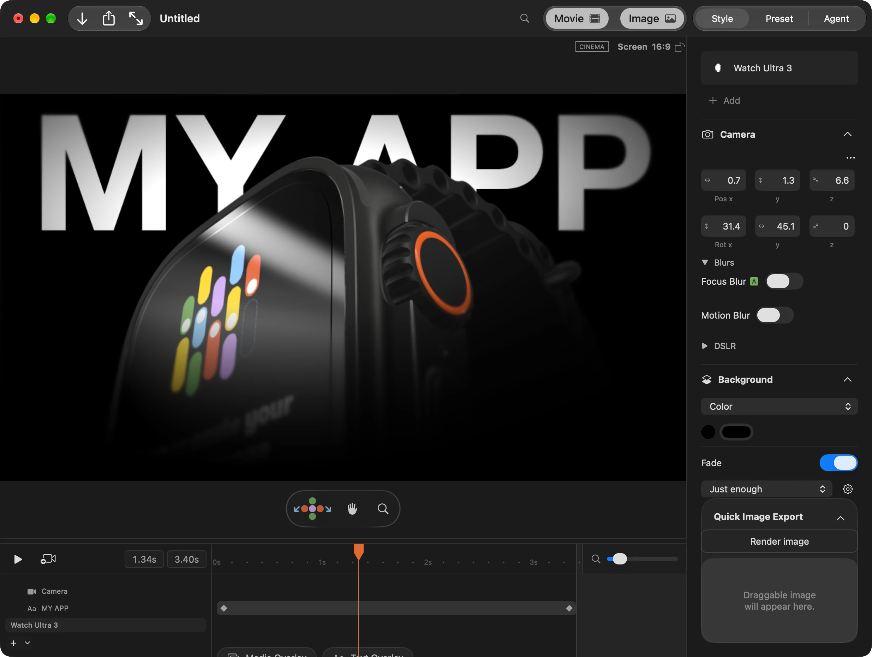The image size is (872, 657).
Task: Click the plus icon at bottom of layer list
Action: pos(13,643)
